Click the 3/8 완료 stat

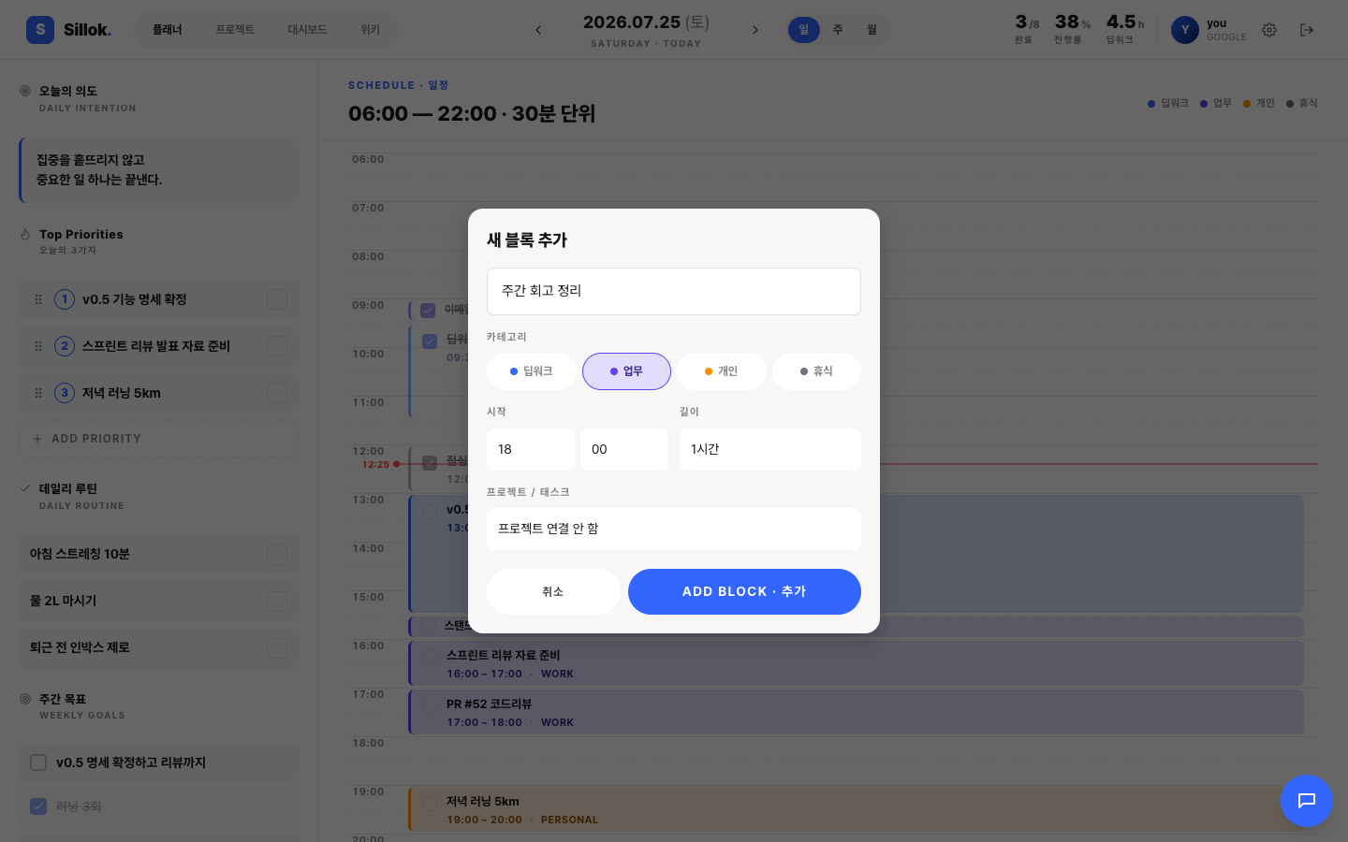point(1027,29)
